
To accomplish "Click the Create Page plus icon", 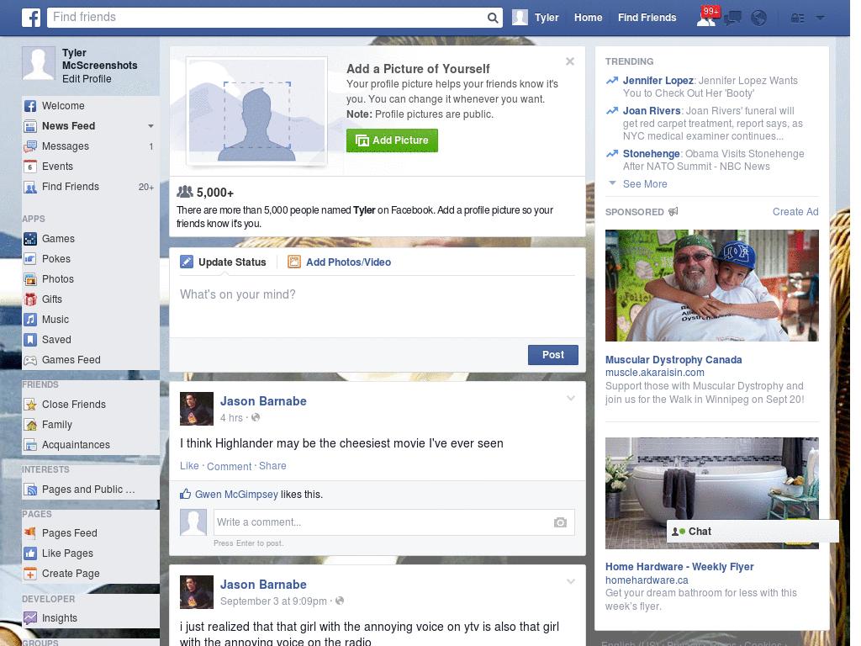I will tap(30, 574).
